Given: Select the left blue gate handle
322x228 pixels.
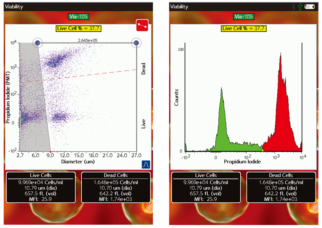Looking at the screenshot, I should point(37,43).
